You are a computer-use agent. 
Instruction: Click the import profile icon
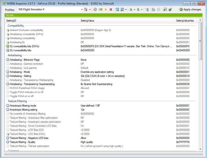click(138, 10)
